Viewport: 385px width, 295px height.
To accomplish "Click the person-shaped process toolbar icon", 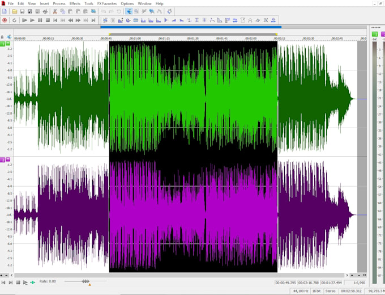I will coord(250,20).
